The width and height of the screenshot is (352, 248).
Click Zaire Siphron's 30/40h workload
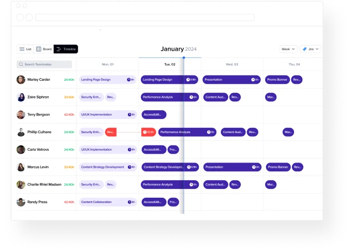click(69, 97)
